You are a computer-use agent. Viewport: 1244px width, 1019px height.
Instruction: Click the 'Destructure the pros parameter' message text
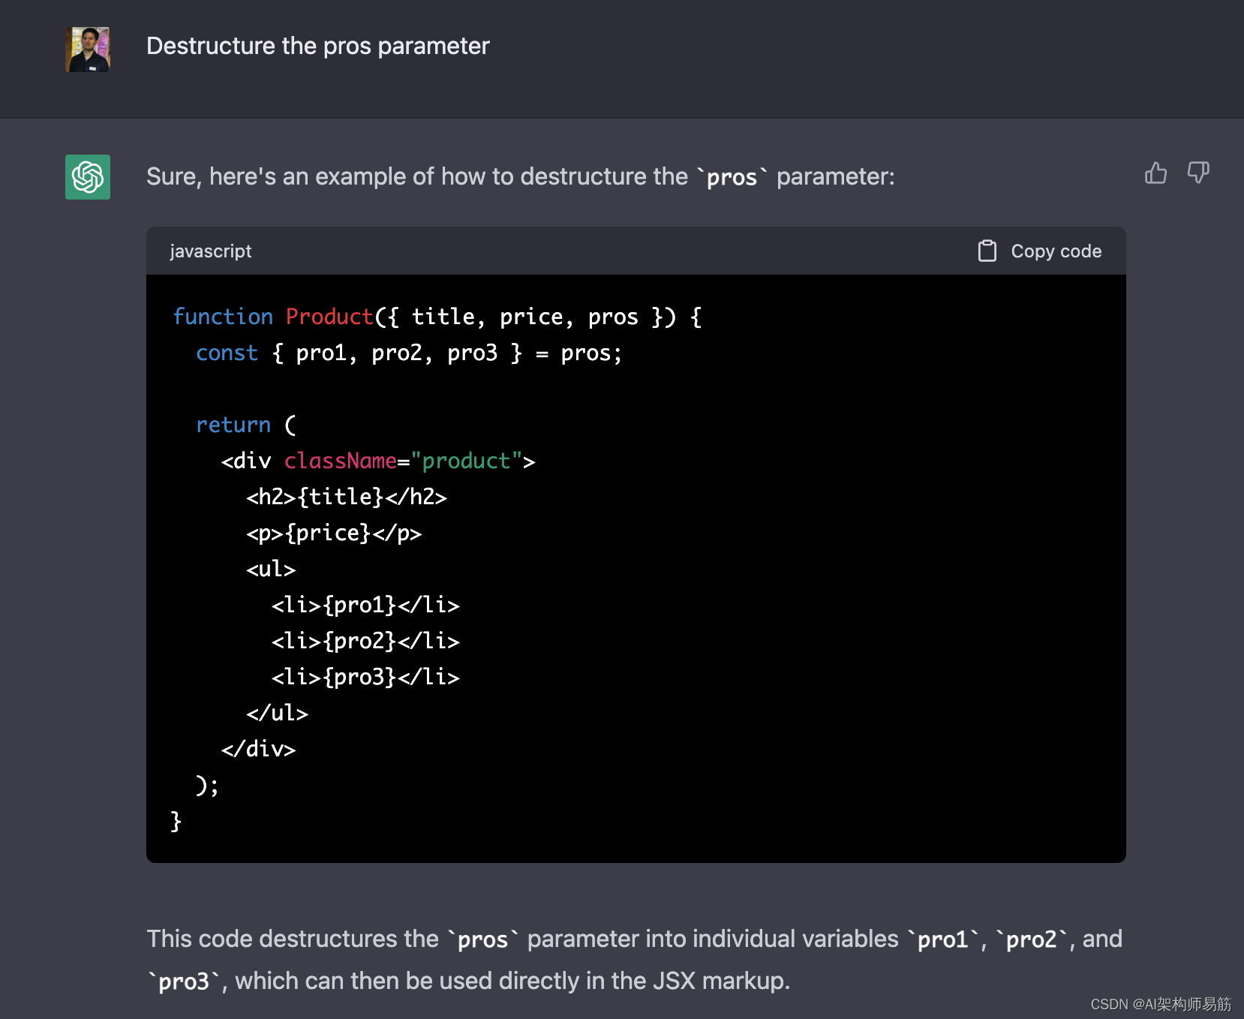tap(318, 46)
